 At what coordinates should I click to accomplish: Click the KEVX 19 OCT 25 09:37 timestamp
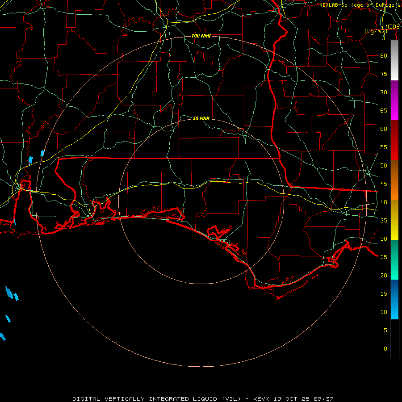[293, 399]
